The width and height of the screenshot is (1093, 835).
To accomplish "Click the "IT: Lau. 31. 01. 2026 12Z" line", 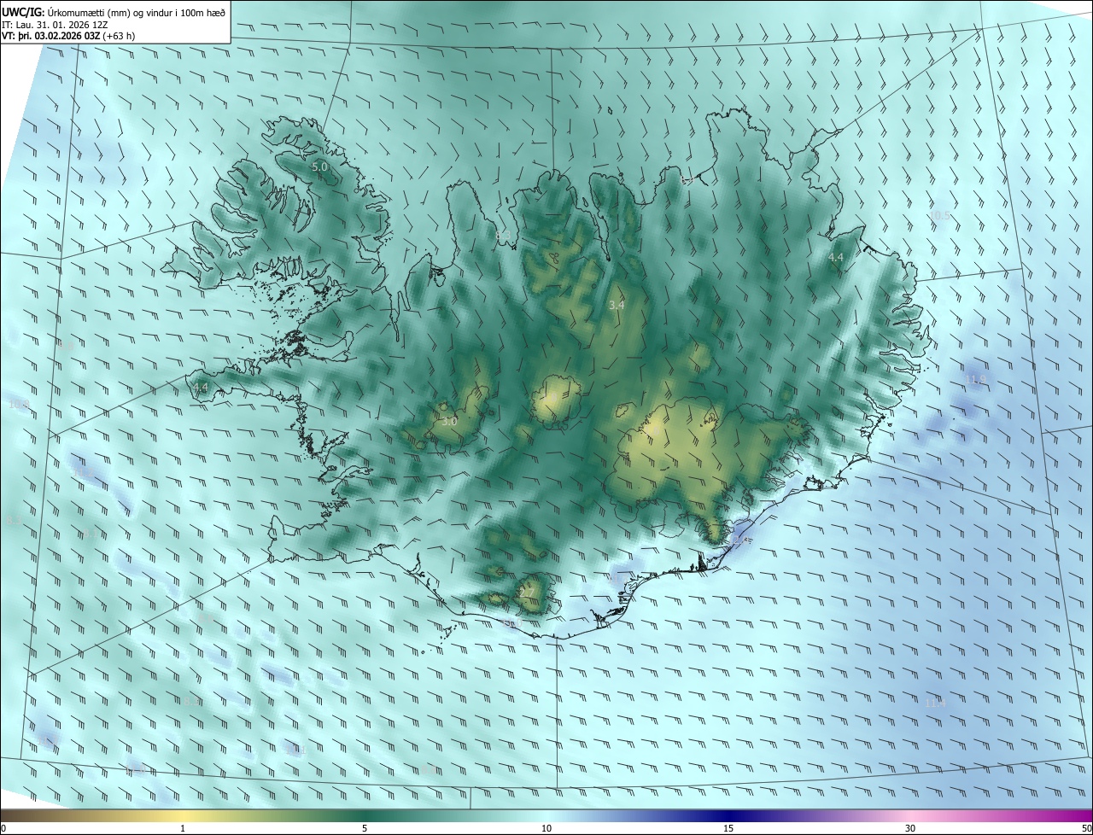I will click(x=55, y=25).
